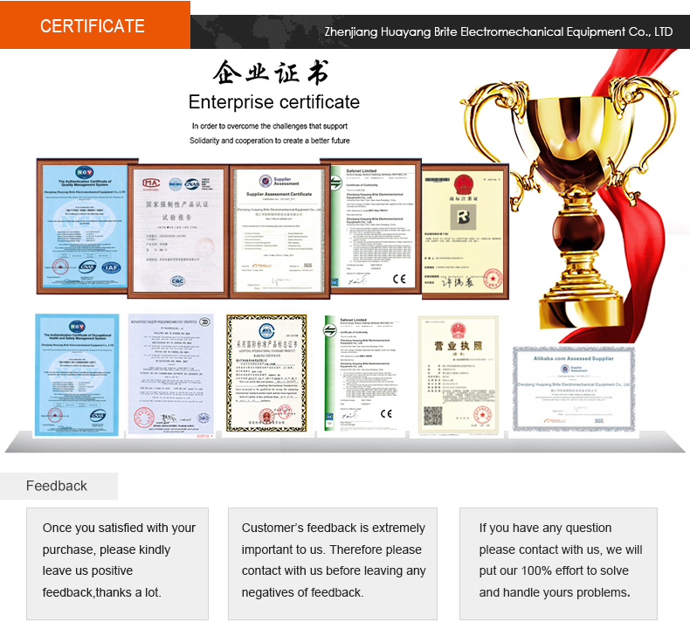The height and width of the screenshot is (629, 690).
Task: Open the ornate-bordered international standard product certificate
Action: click(266, 374)
